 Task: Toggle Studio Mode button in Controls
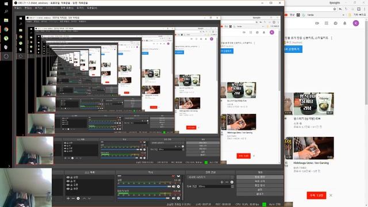[x=260, y=185]
